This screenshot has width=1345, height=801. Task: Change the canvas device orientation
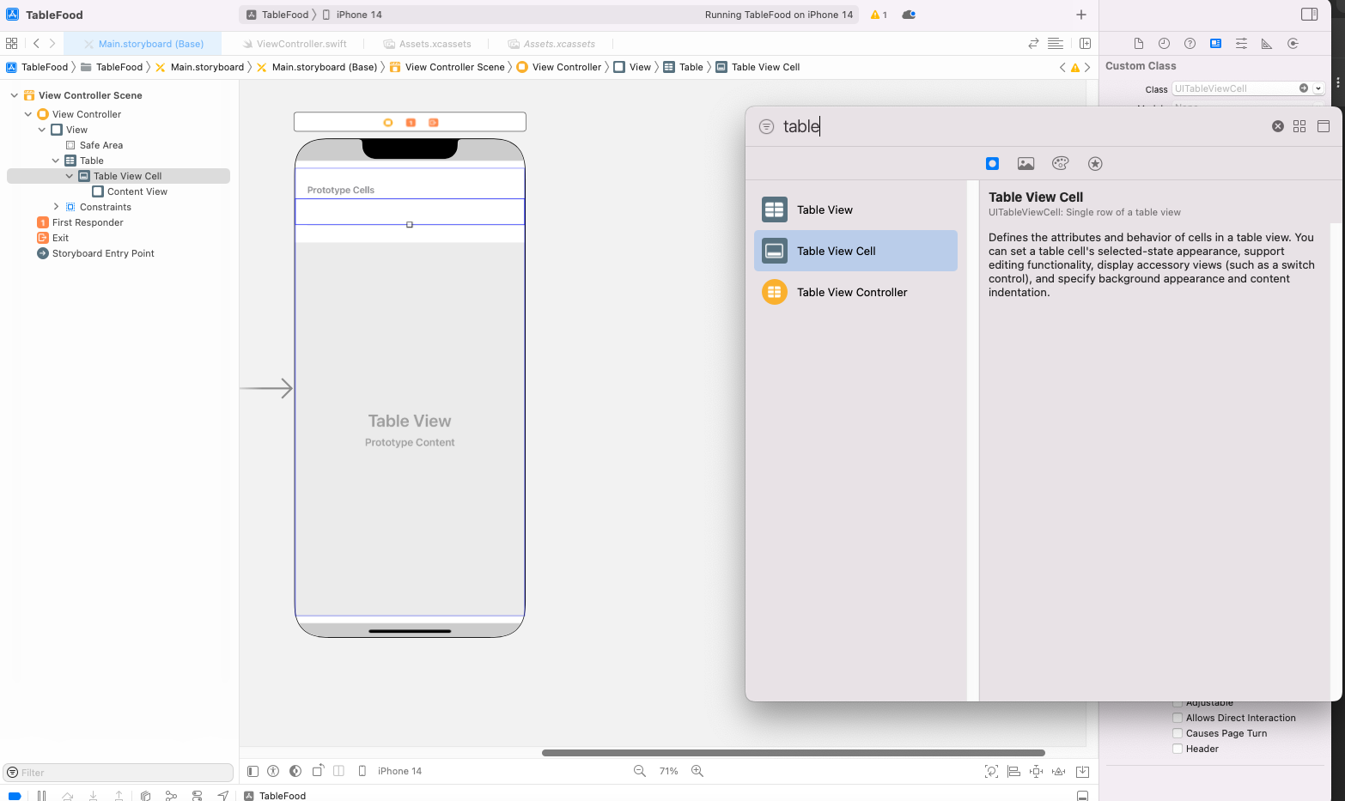click(318, 771)
